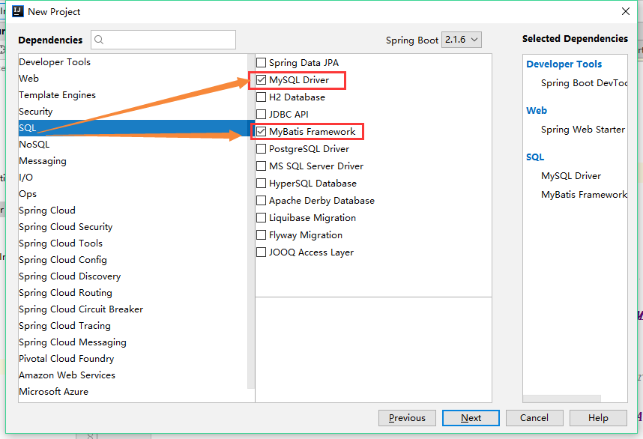Select the Ops category
643x439 pixels.
point(133,194)
